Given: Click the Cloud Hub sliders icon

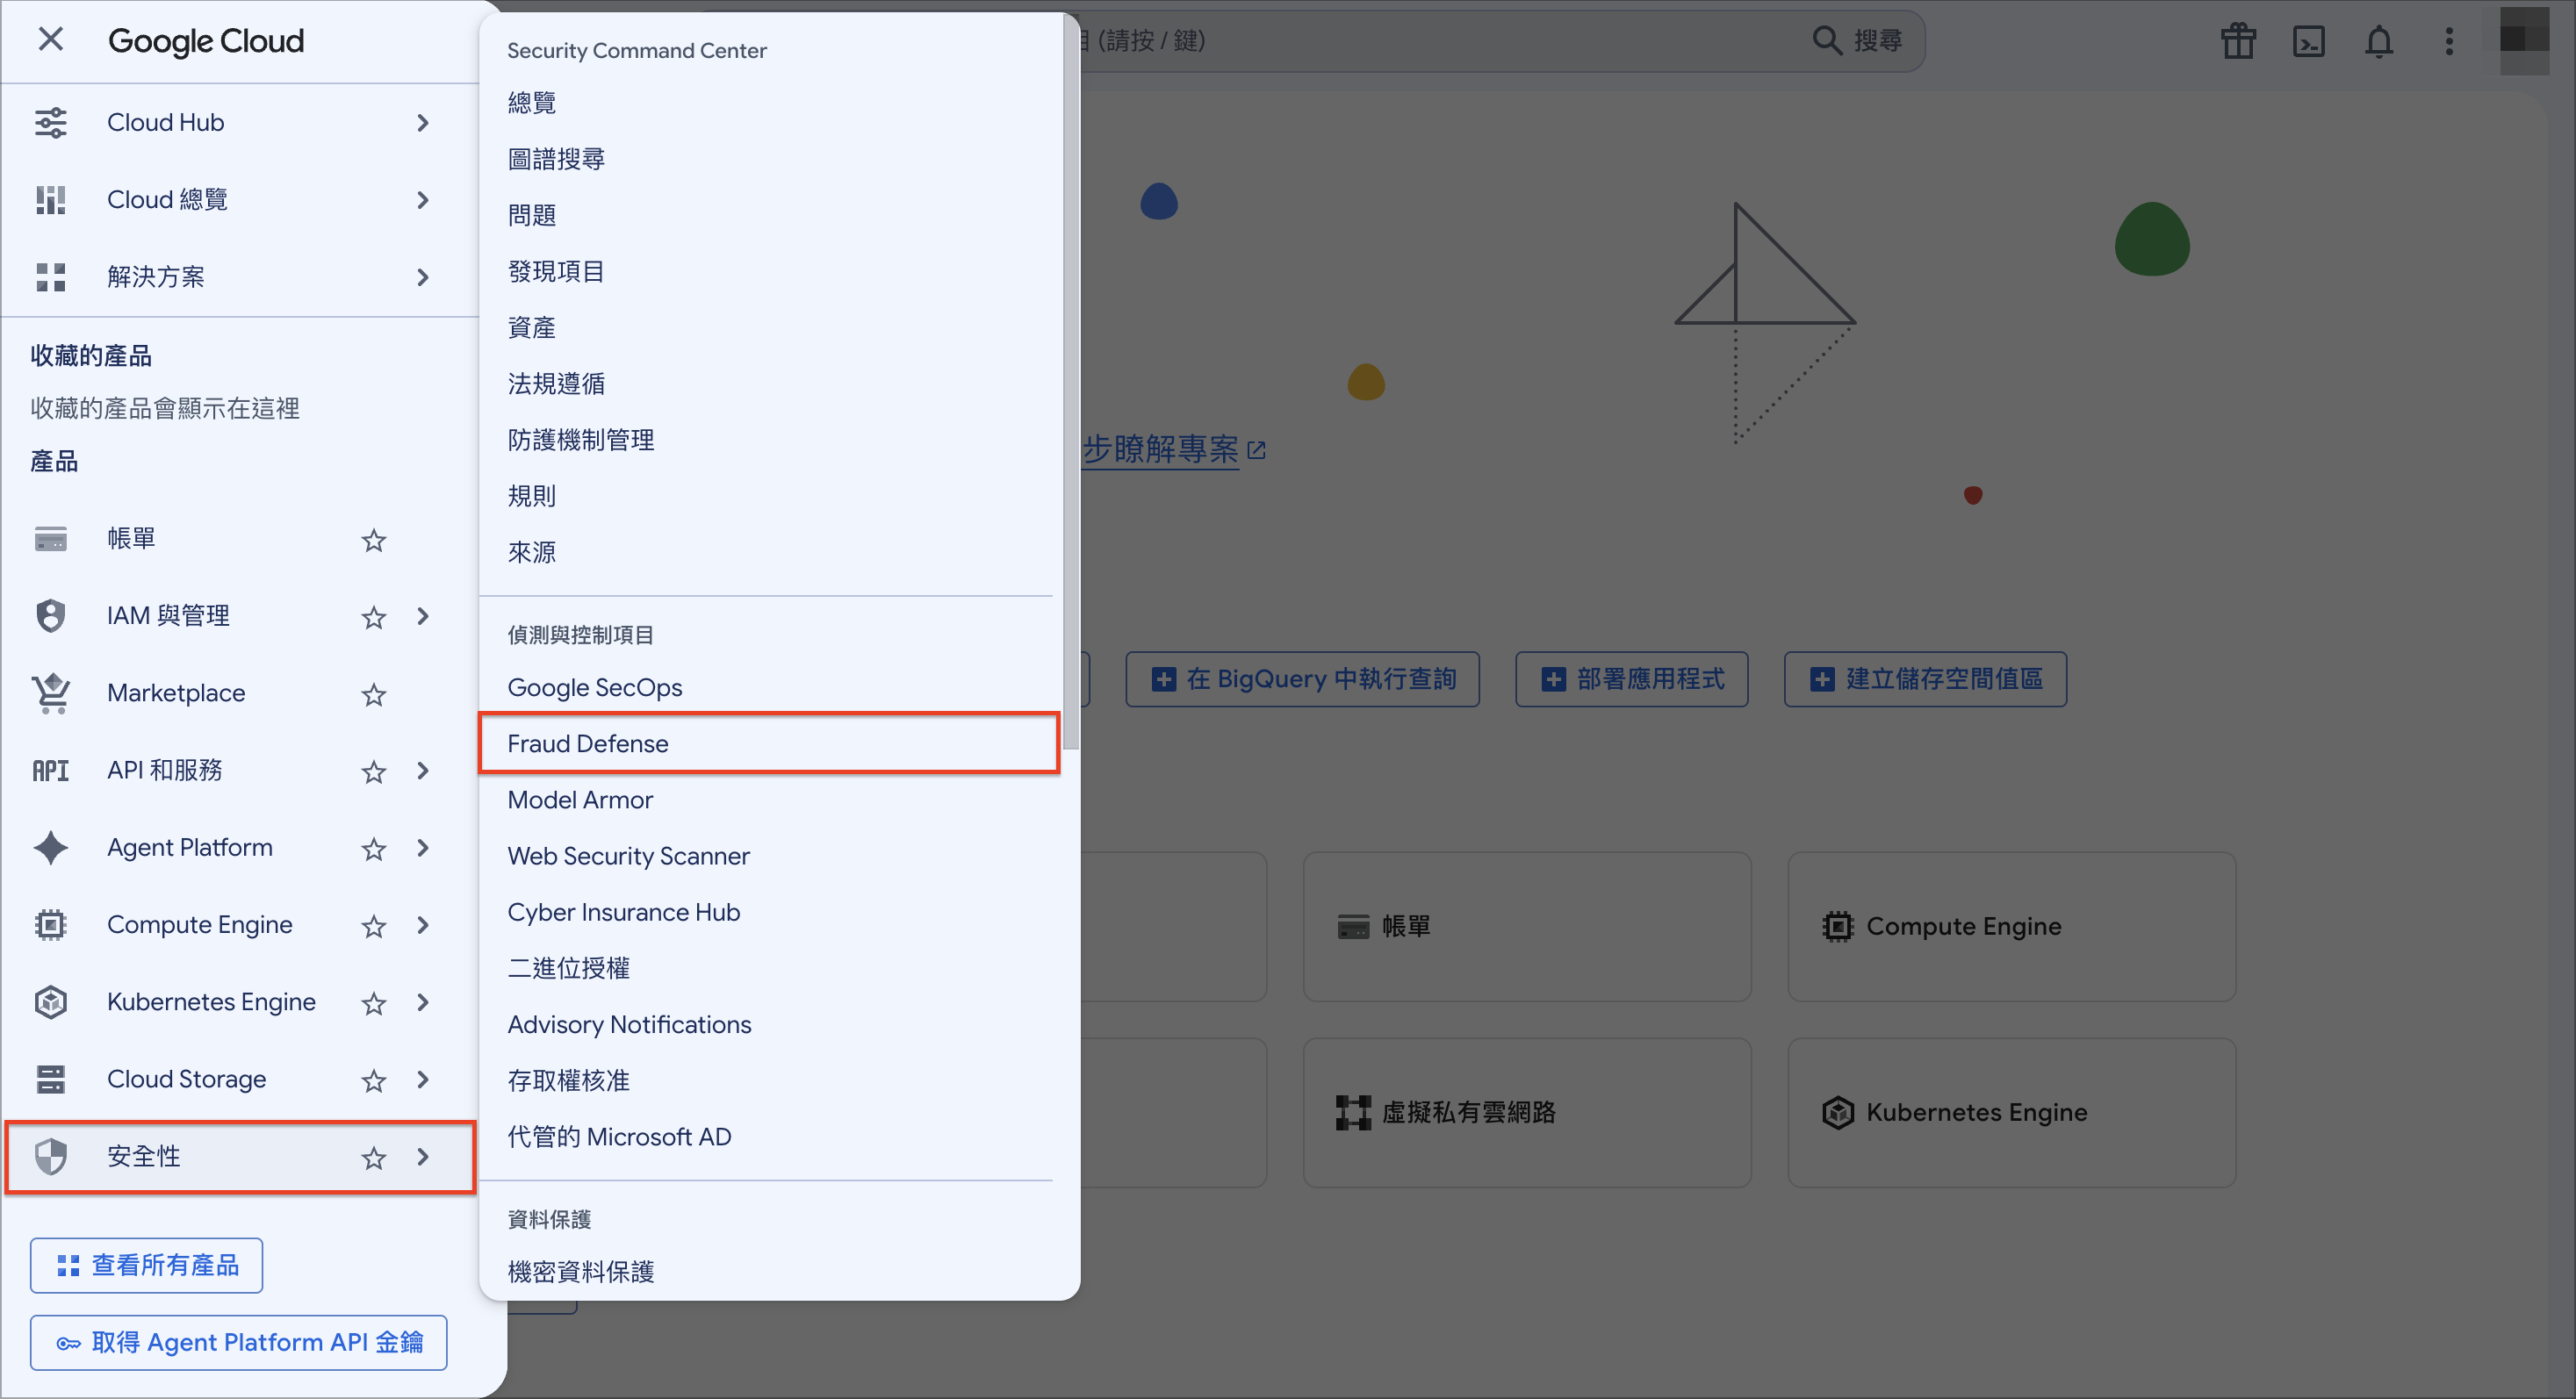Looking at the screenshot, I should 50,123.
